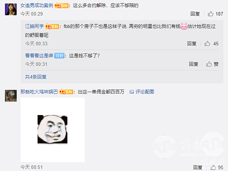Image resolution: width=228 pixels, height=171 pixels.
Task: Reply to 女追男成功案例's comment
Action: pyautogui.click(x=195, y=14)
